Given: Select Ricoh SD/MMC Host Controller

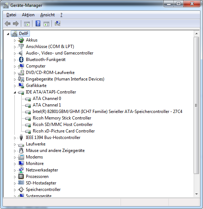Looking at the screenshot, I should (63, 125).
